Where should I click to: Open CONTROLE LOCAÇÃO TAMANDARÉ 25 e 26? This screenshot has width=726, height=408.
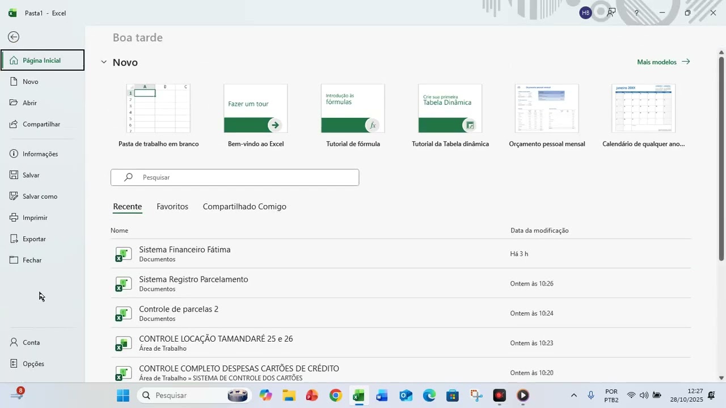click(400, 343)
